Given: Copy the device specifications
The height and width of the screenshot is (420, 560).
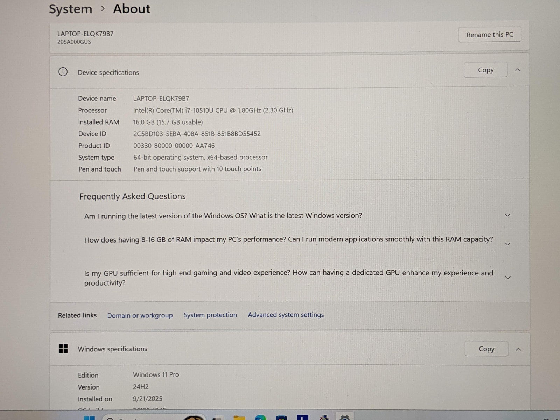Looking at the screenshot, I should coord(485,70).
